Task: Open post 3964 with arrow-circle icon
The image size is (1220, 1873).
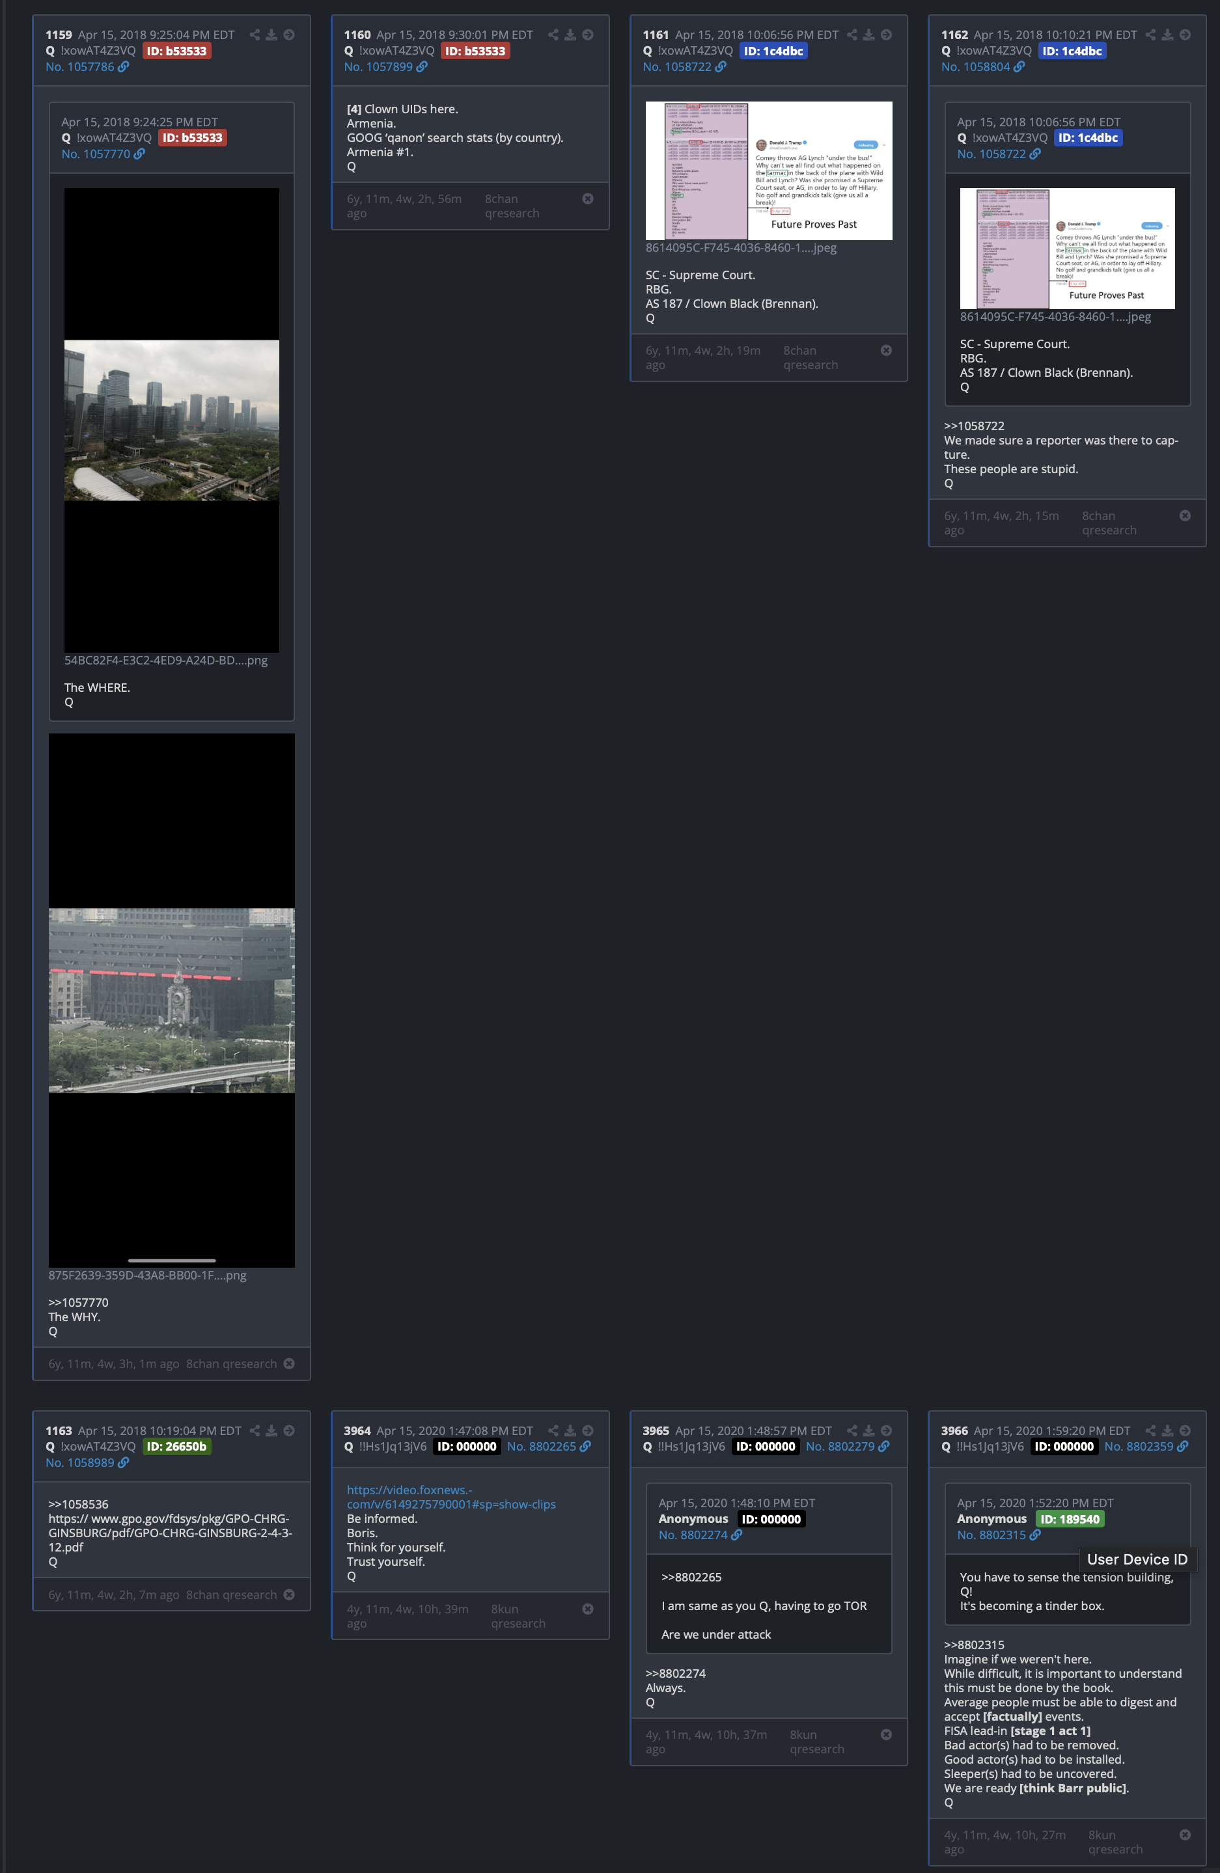Action: pos(588,1430)
